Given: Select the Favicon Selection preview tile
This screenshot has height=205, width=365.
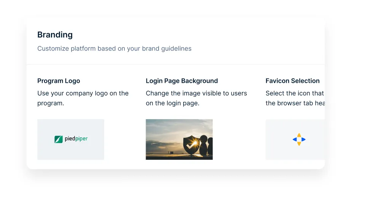Looking at the screenshot, I should pos(295,139).
